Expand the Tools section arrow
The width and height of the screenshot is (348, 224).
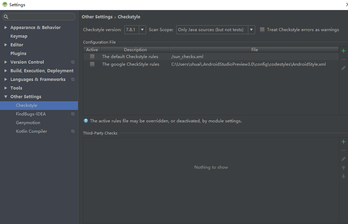pos(6,88)
